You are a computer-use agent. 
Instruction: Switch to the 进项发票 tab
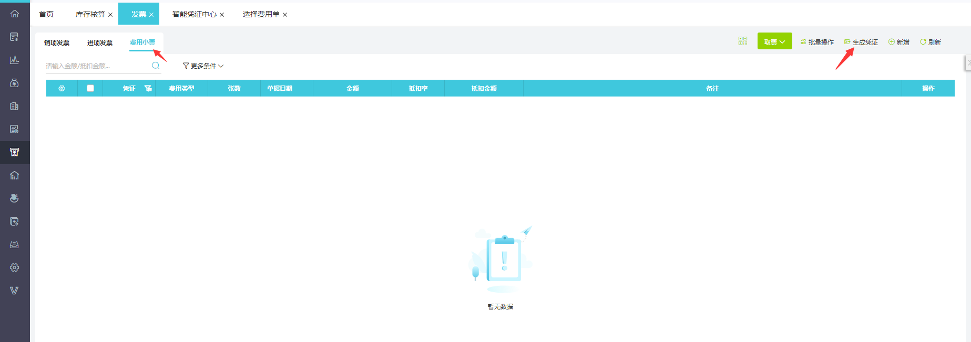pos(100,43)
